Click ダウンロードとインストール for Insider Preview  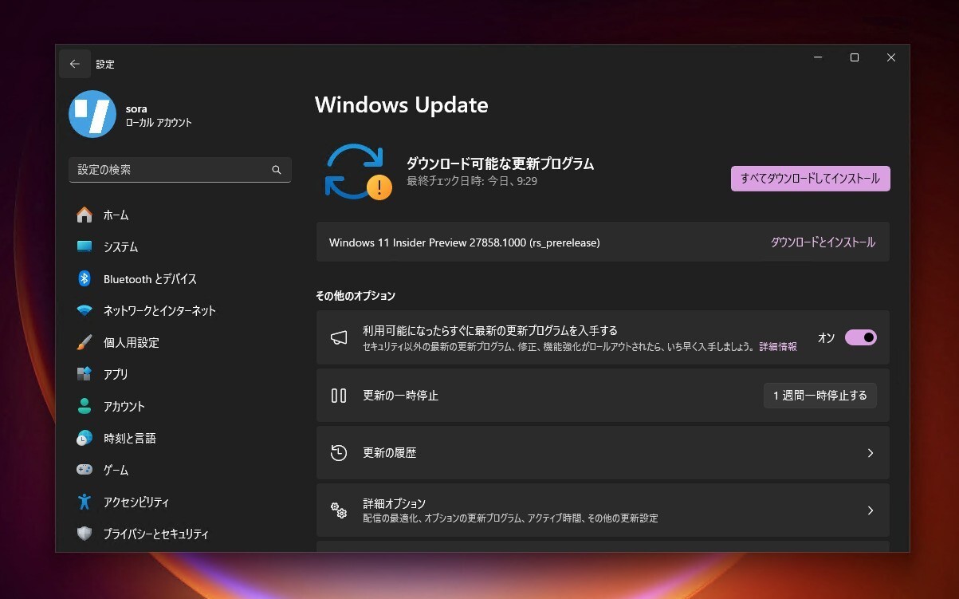[x=823, y=242]
